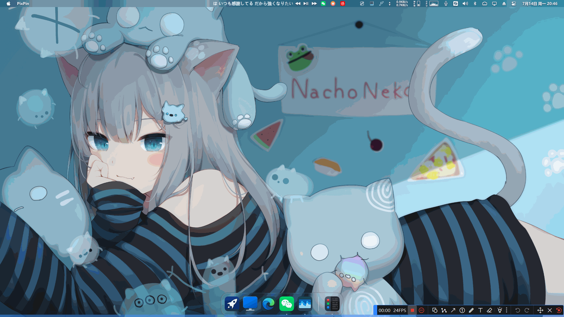Click the move selection crosshair icon
The image size is (564, 317).
540,310
